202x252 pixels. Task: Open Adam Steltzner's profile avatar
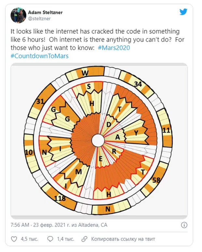(x=18, y=15)
